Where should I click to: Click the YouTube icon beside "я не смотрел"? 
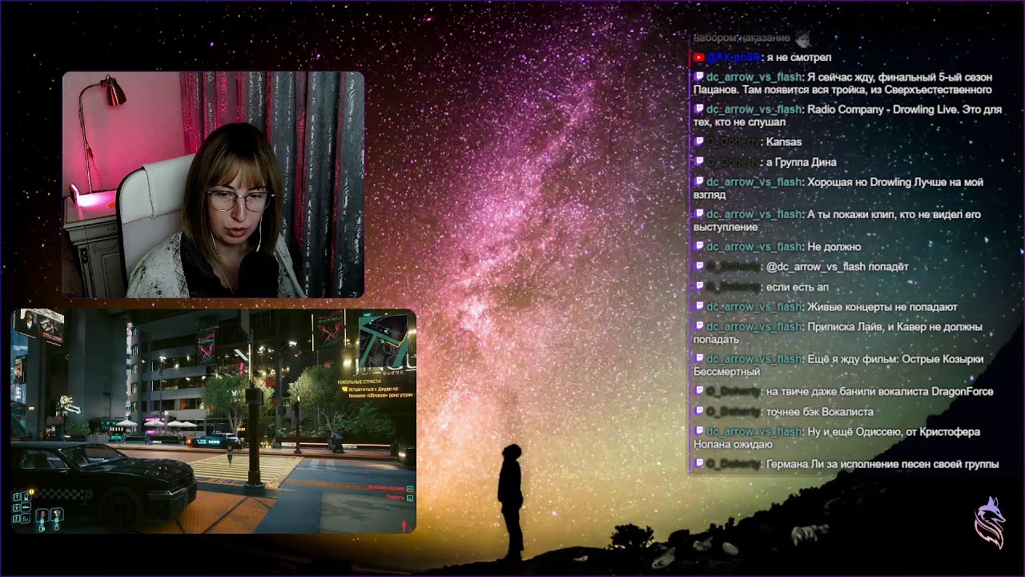coord(699,58)
